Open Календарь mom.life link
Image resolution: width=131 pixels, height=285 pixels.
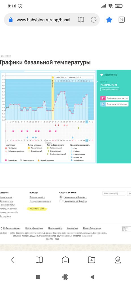(9, 213)
